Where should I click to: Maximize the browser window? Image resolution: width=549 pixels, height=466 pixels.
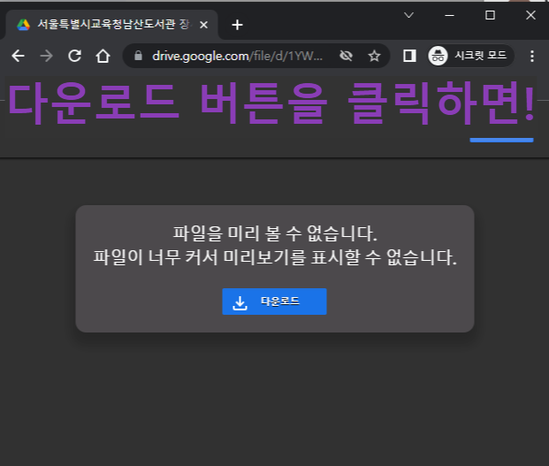490,15
